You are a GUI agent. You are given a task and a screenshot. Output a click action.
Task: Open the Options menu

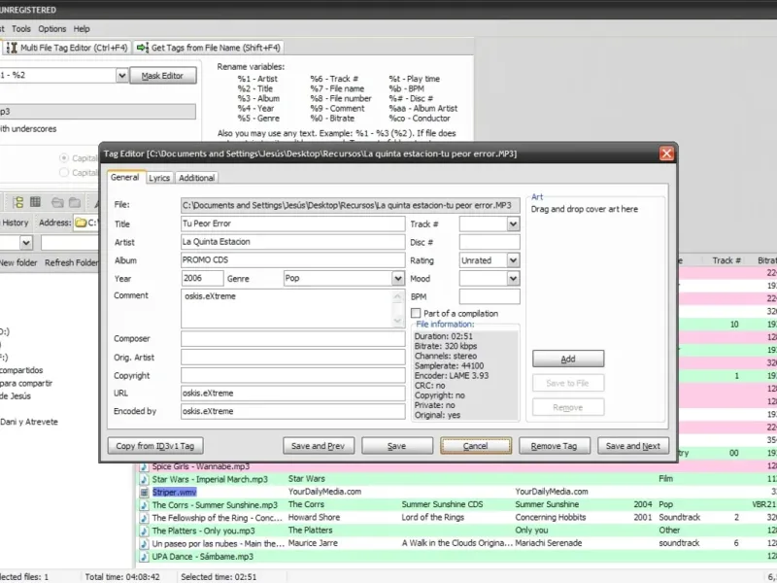(52, 29)
